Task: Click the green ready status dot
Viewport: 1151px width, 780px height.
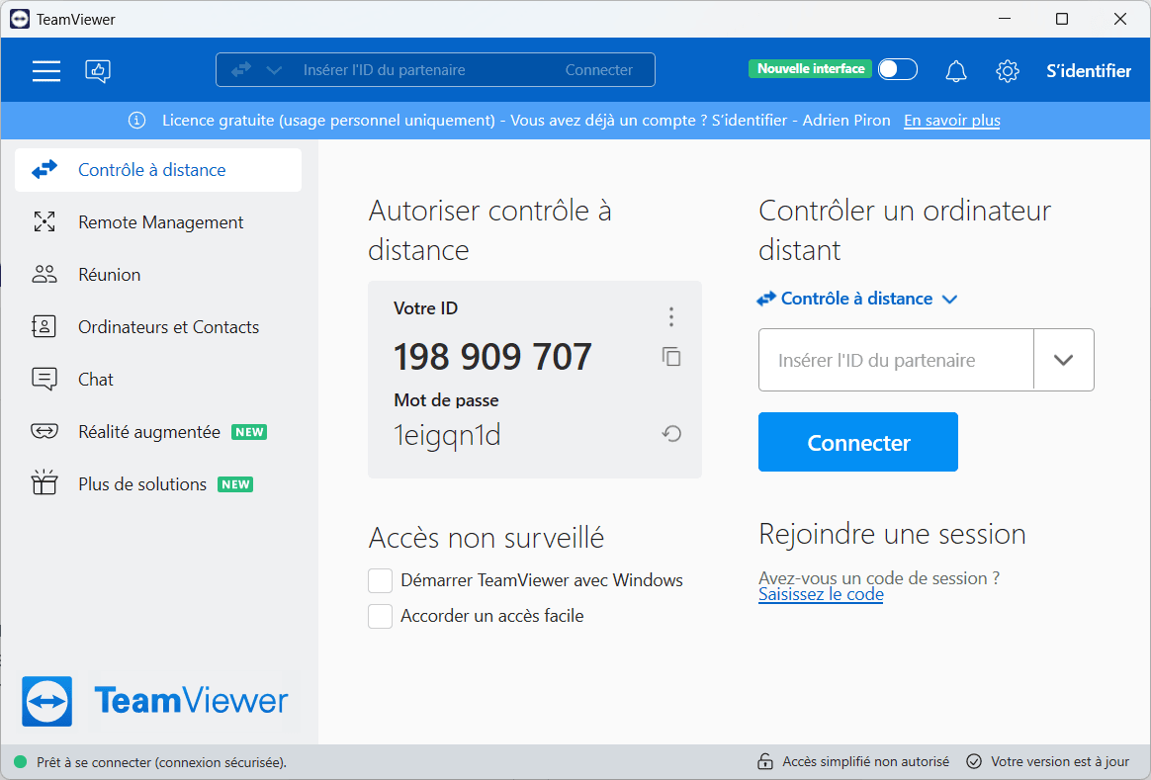Action: tap(21, 761)
